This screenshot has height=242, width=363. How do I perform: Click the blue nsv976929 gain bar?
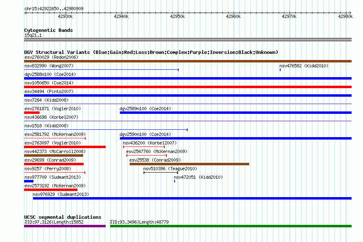tap(192, 198)
